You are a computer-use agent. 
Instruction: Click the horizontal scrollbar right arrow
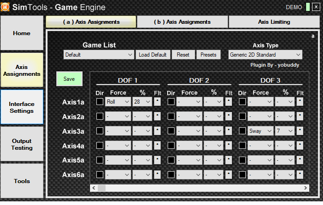pos(306,188)
